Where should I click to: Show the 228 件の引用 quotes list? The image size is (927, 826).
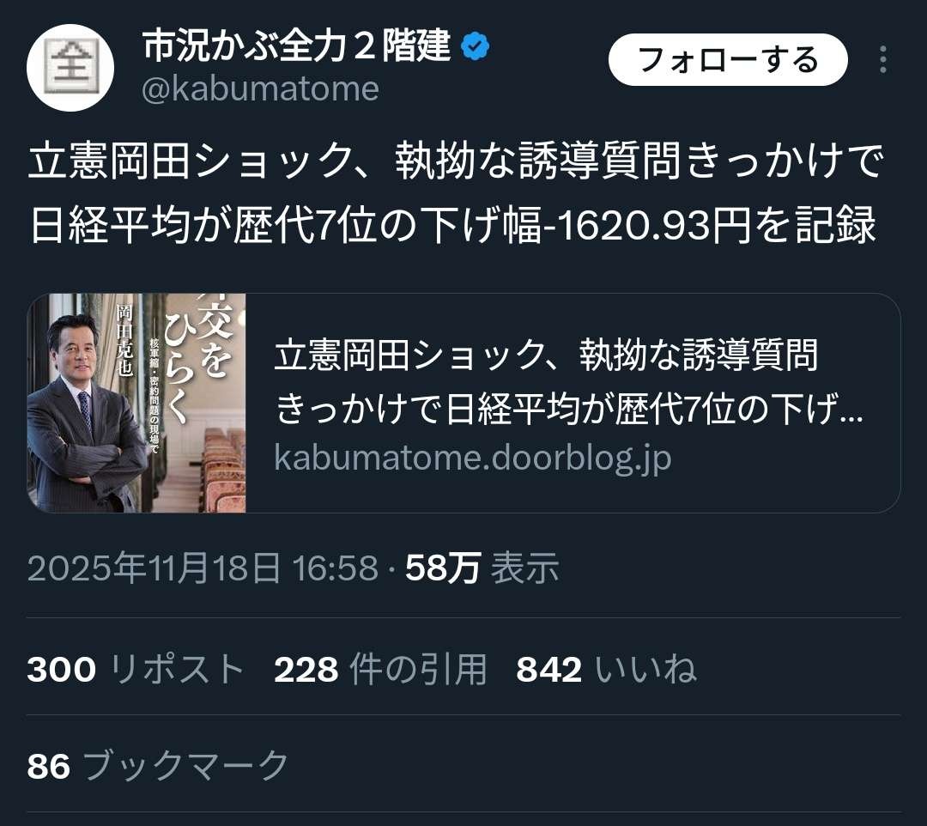[380, 670]
